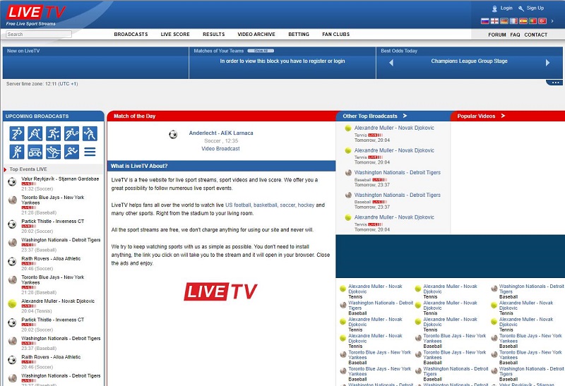Expand Other Top Broadcasts via its arrow
565x386 pixels.
405,116
